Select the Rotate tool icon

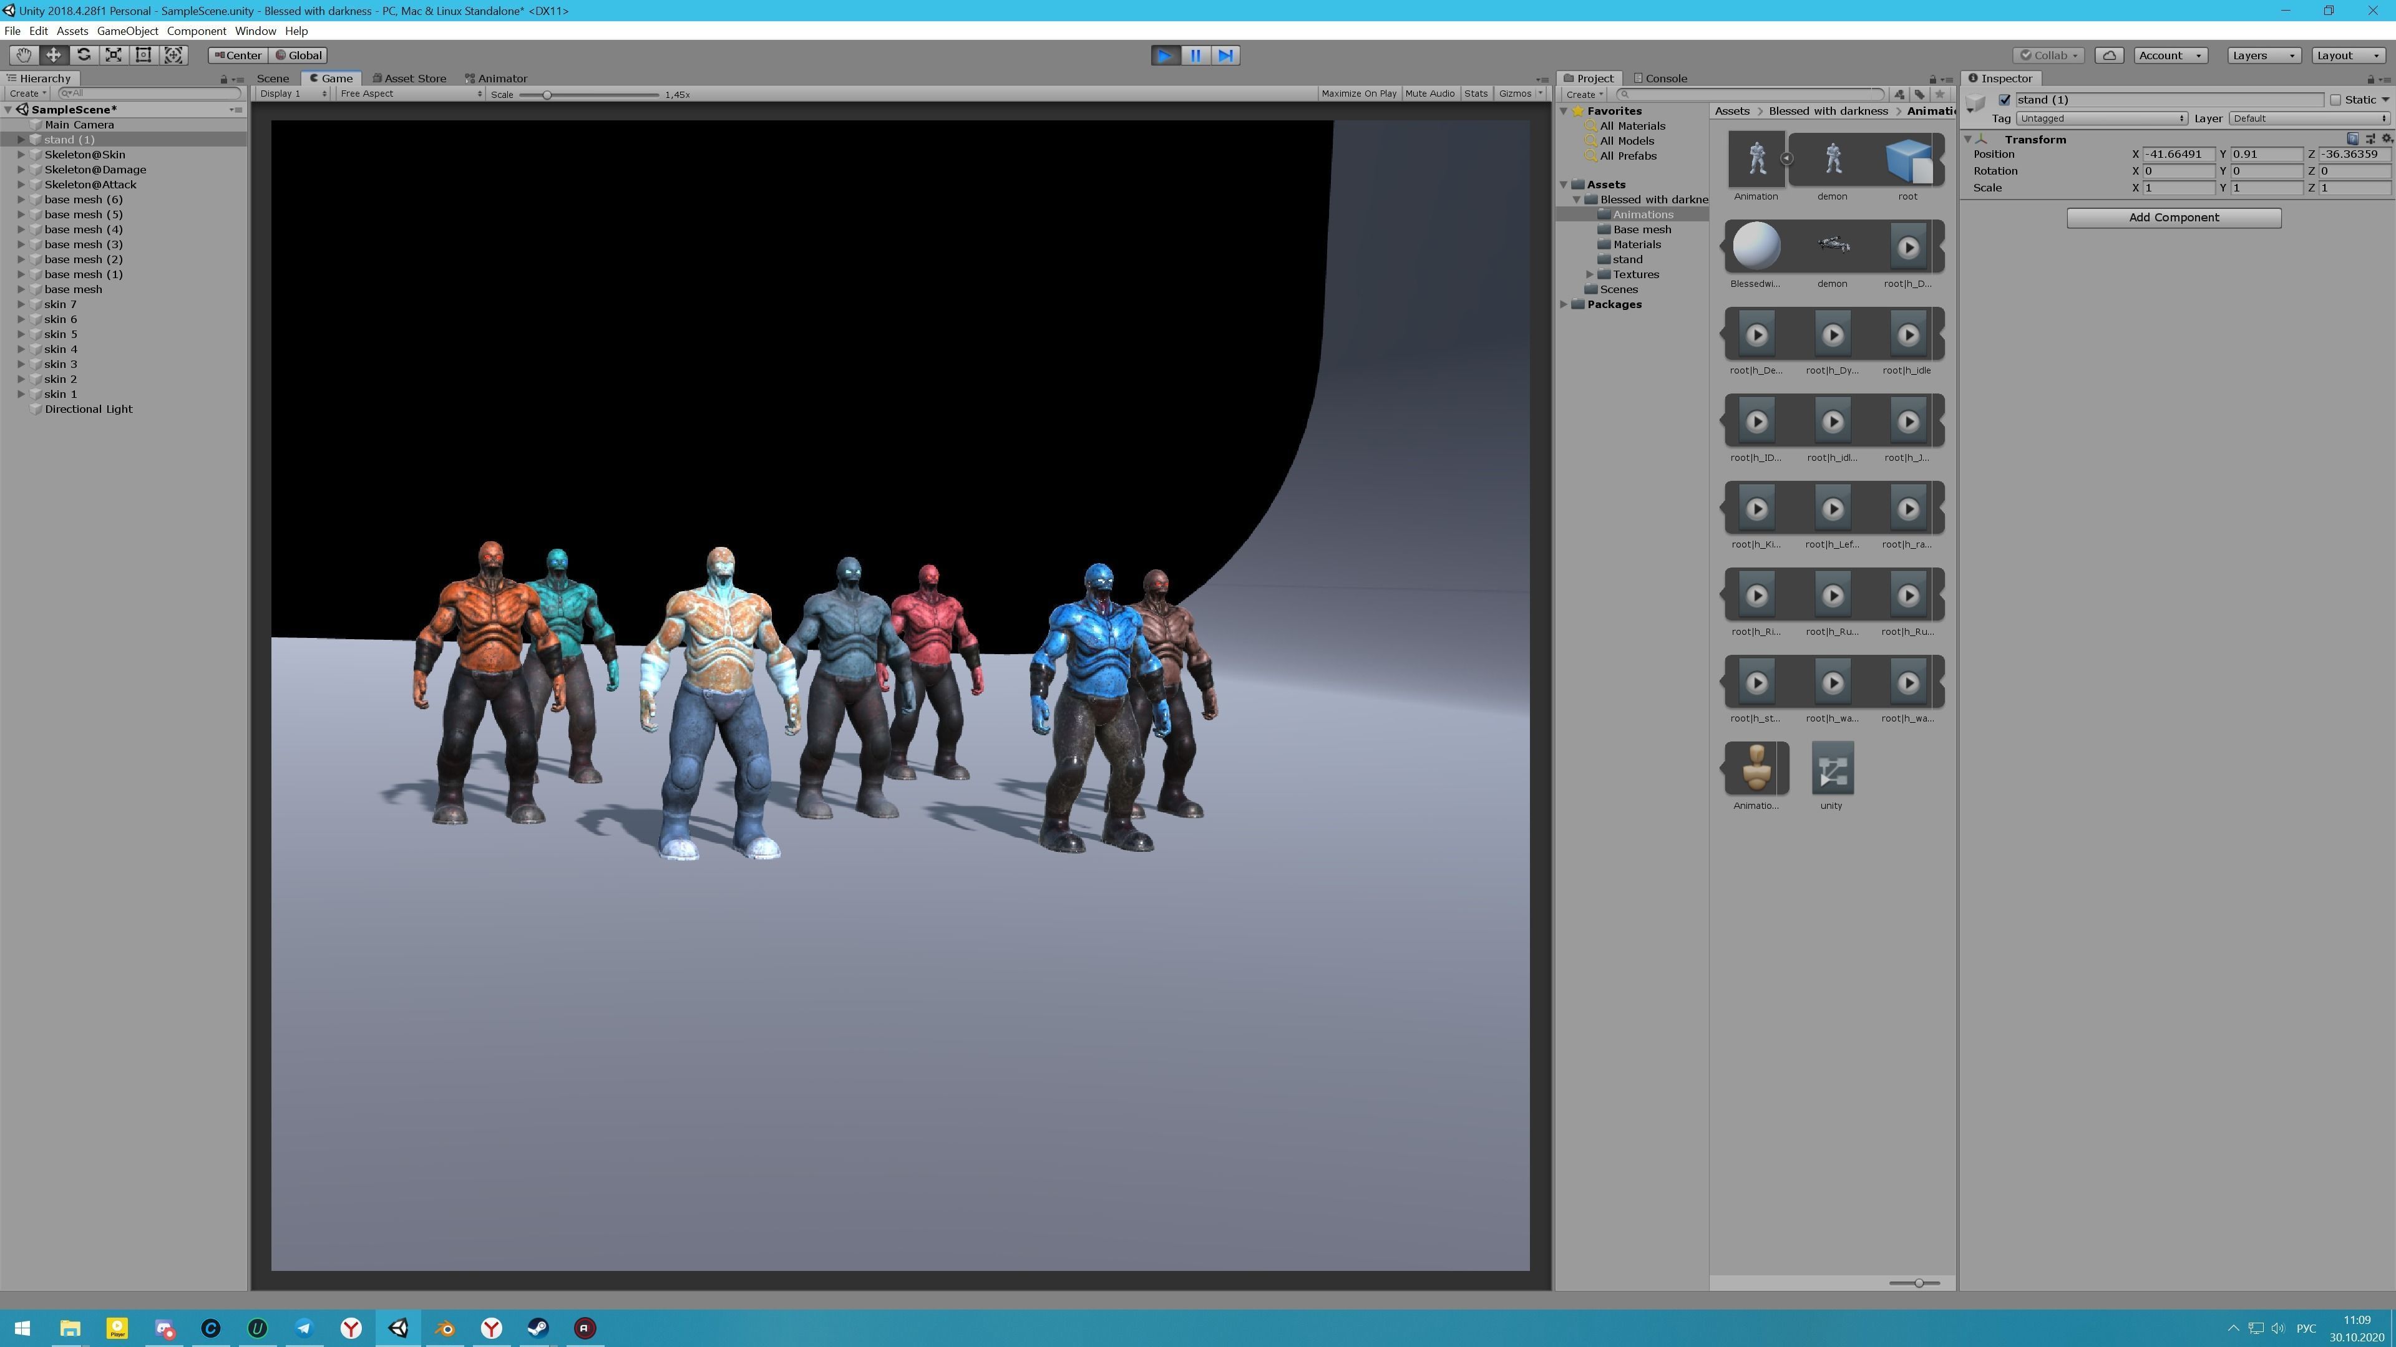click(84, 55)
